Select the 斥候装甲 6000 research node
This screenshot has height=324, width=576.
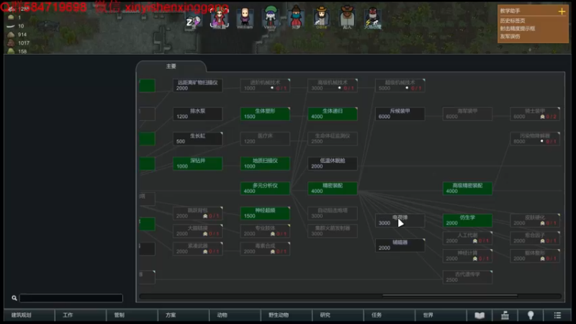coord(400,114)
